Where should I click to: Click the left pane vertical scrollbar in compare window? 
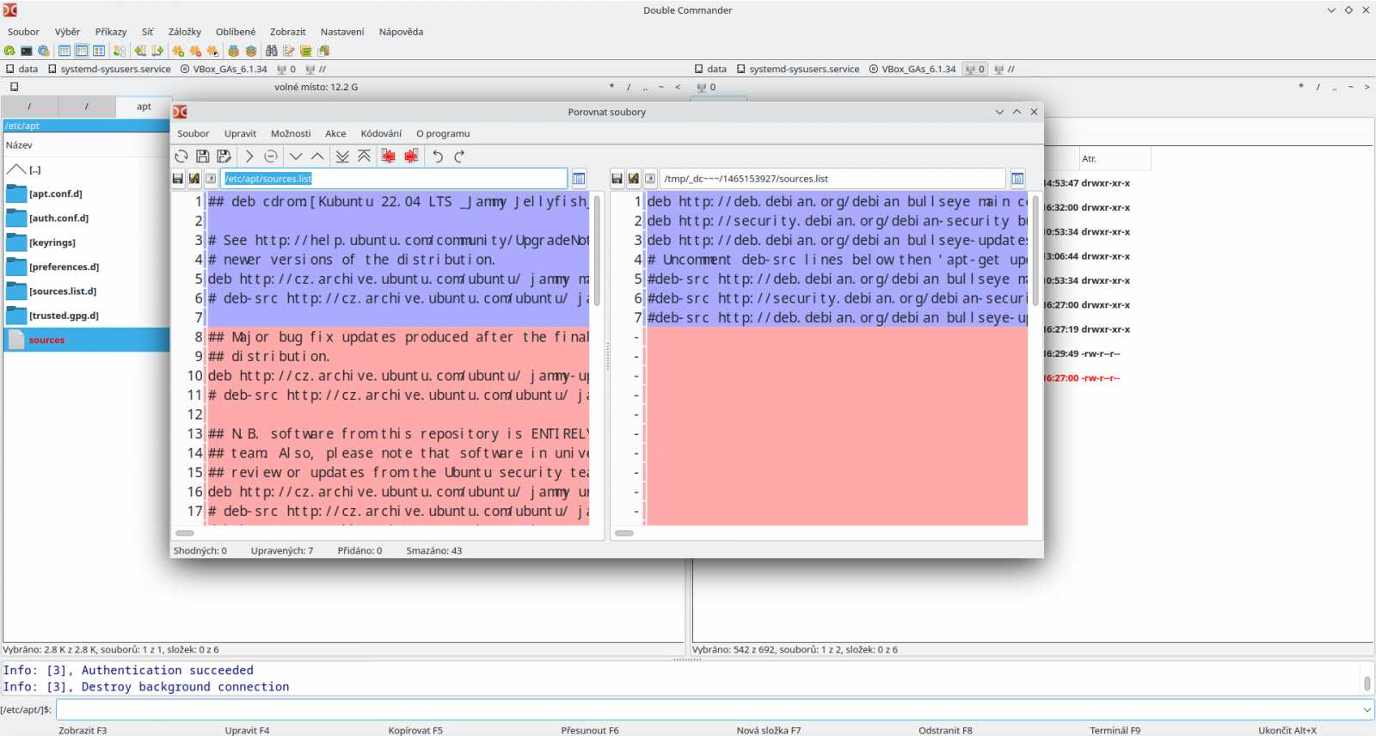[x=597, y=251]
